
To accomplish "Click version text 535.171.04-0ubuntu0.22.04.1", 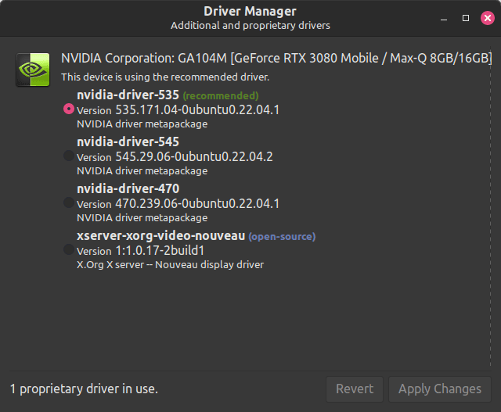I will (x=197, y=109).
